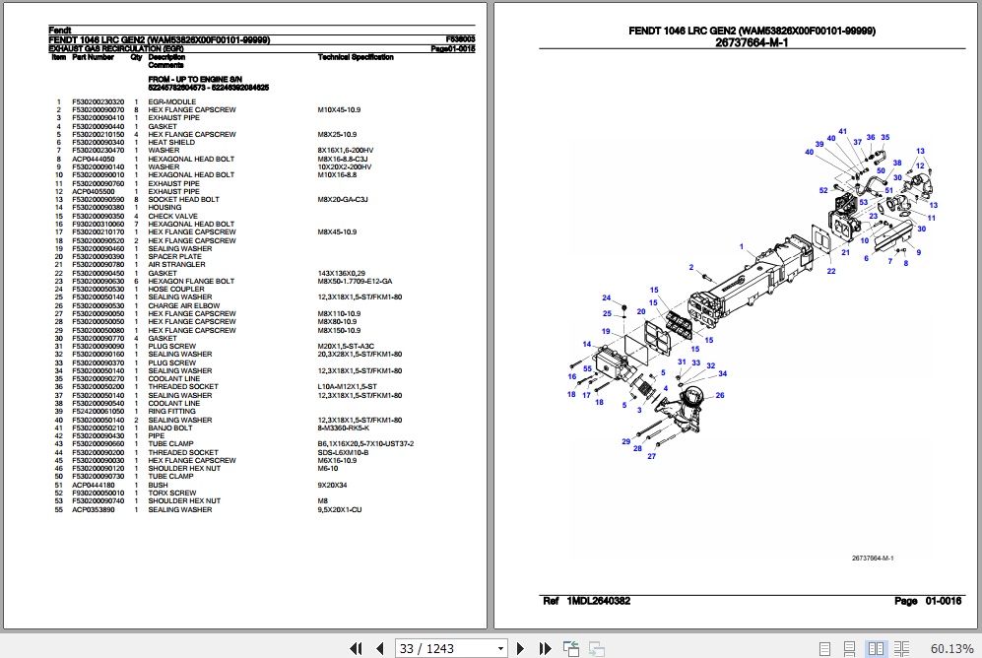982x658 pixels.
Task: Click the go forward view icon
Action: point(596,648)
